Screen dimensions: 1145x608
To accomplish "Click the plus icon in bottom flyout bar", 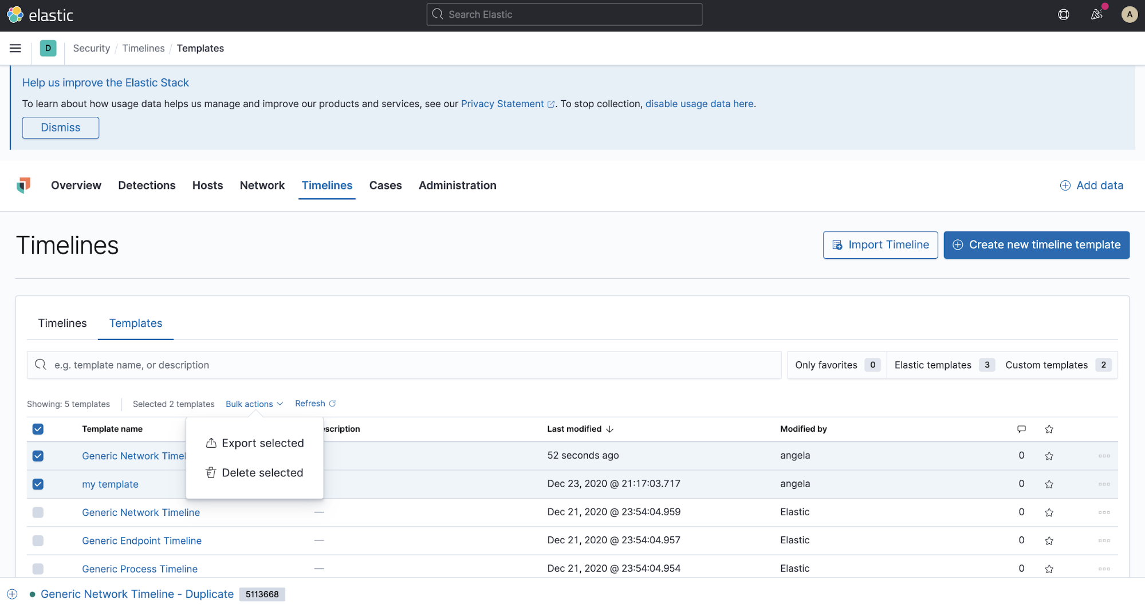I will click(x=13, y=594).
